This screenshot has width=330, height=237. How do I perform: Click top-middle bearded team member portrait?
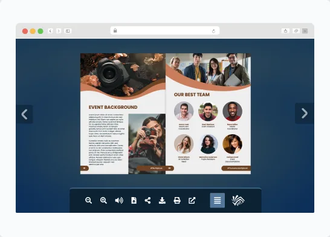point(208,111)
